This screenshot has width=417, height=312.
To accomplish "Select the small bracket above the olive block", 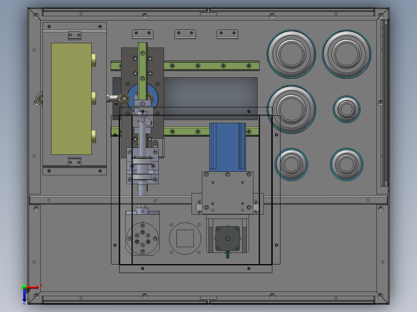I will 75,35.
